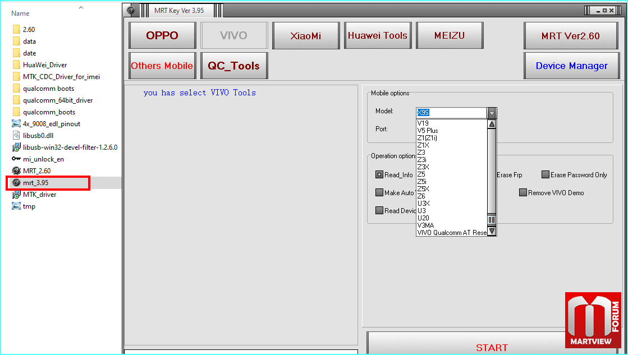Viewport: 628px width, 355px height.
Task: Switch to the VIVO tools section
Action: (x=234, y=35)
